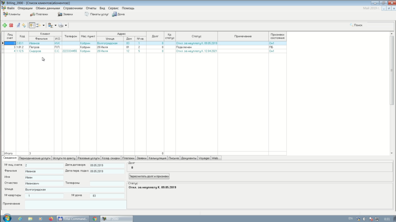The image size is (396, 222).
Task: Open Пакеты услуг from the toolbar
Action: tap(97, 14)
